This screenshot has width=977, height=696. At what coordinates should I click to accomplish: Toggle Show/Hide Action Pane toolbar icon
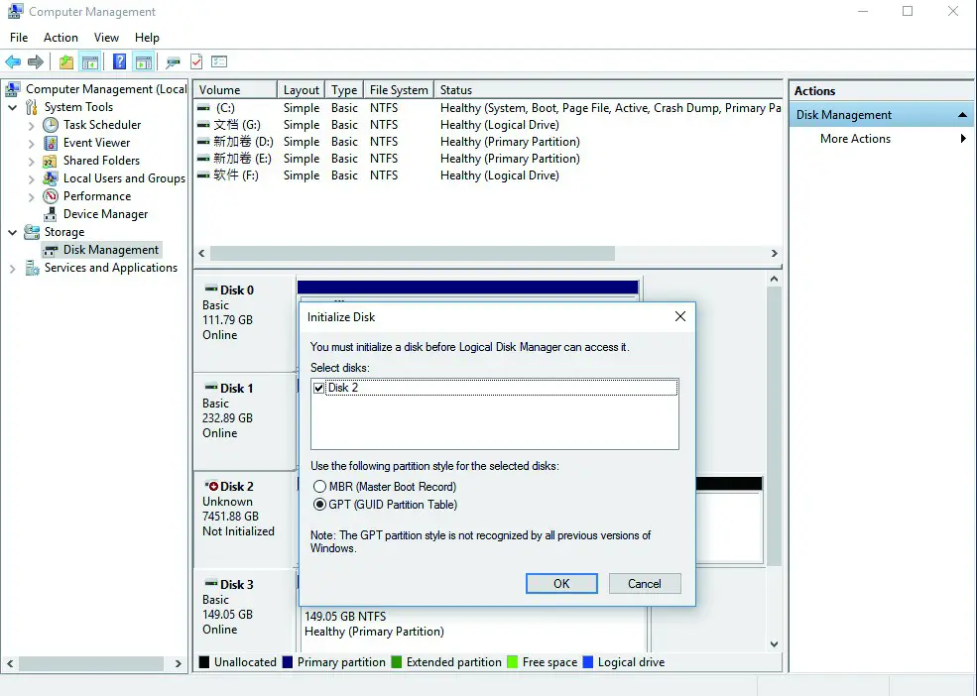(144, 61)
